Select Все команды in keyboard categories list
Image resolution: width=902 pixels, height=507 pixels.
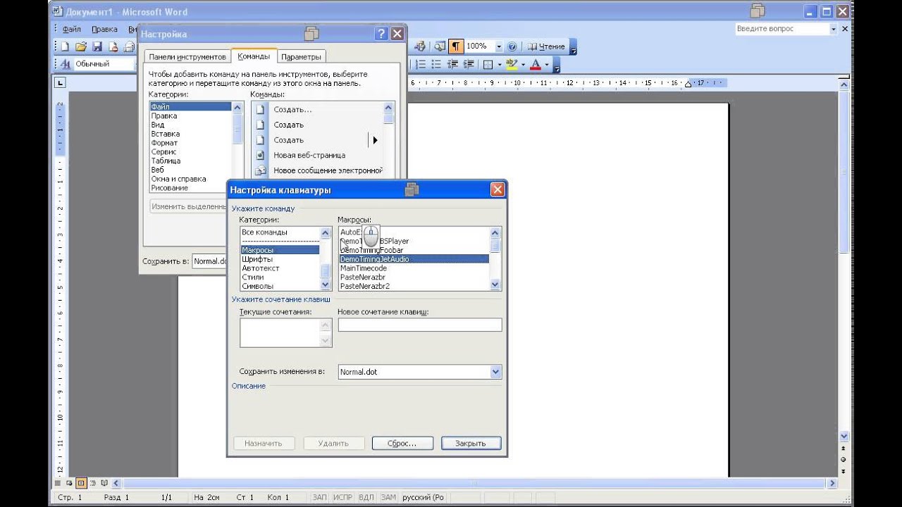[x=280, y=232]
